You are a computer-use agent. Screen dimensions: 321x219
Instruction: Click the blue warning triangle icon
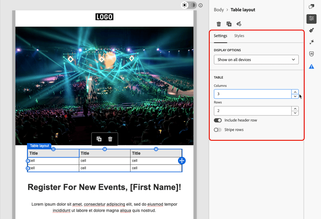312,67
